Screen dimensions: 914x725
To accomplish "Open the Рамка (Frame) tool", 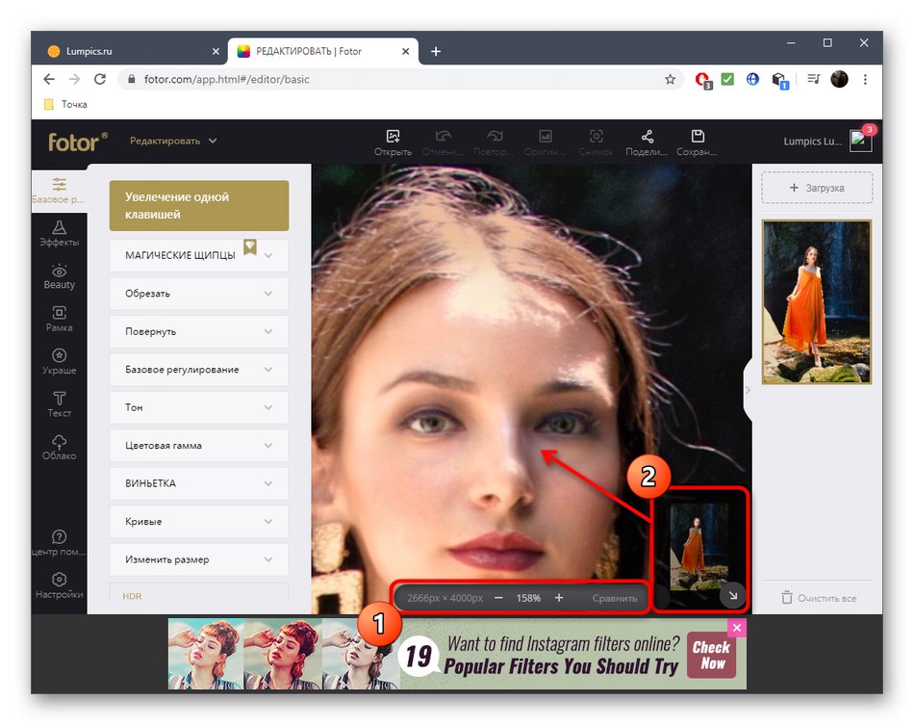I will 59,318.
